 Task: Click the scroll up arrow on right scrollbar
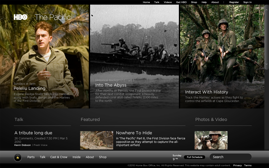tap(266, 10)
